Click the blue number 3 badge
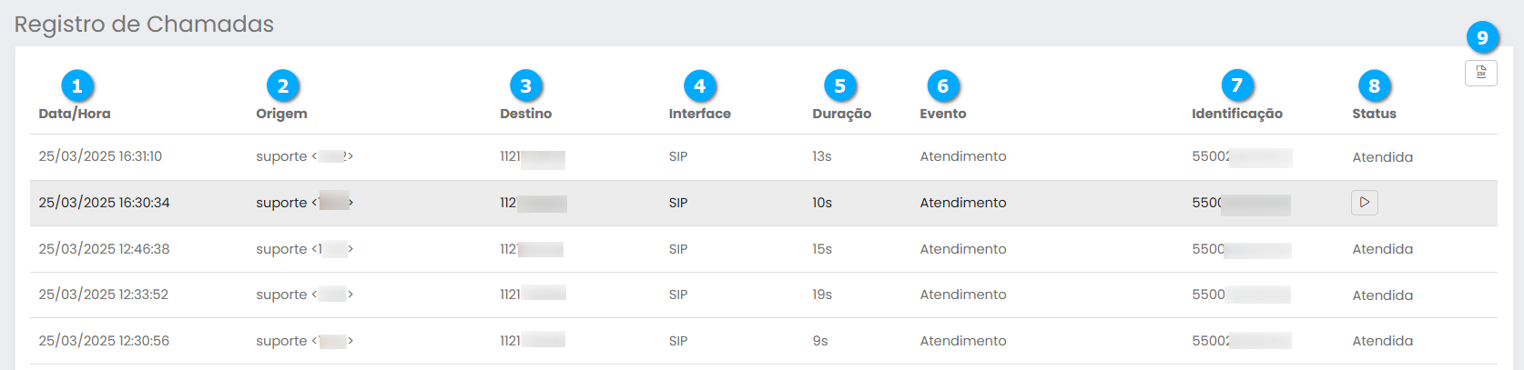The image size is (1524, 370). [x=526, y=86]
